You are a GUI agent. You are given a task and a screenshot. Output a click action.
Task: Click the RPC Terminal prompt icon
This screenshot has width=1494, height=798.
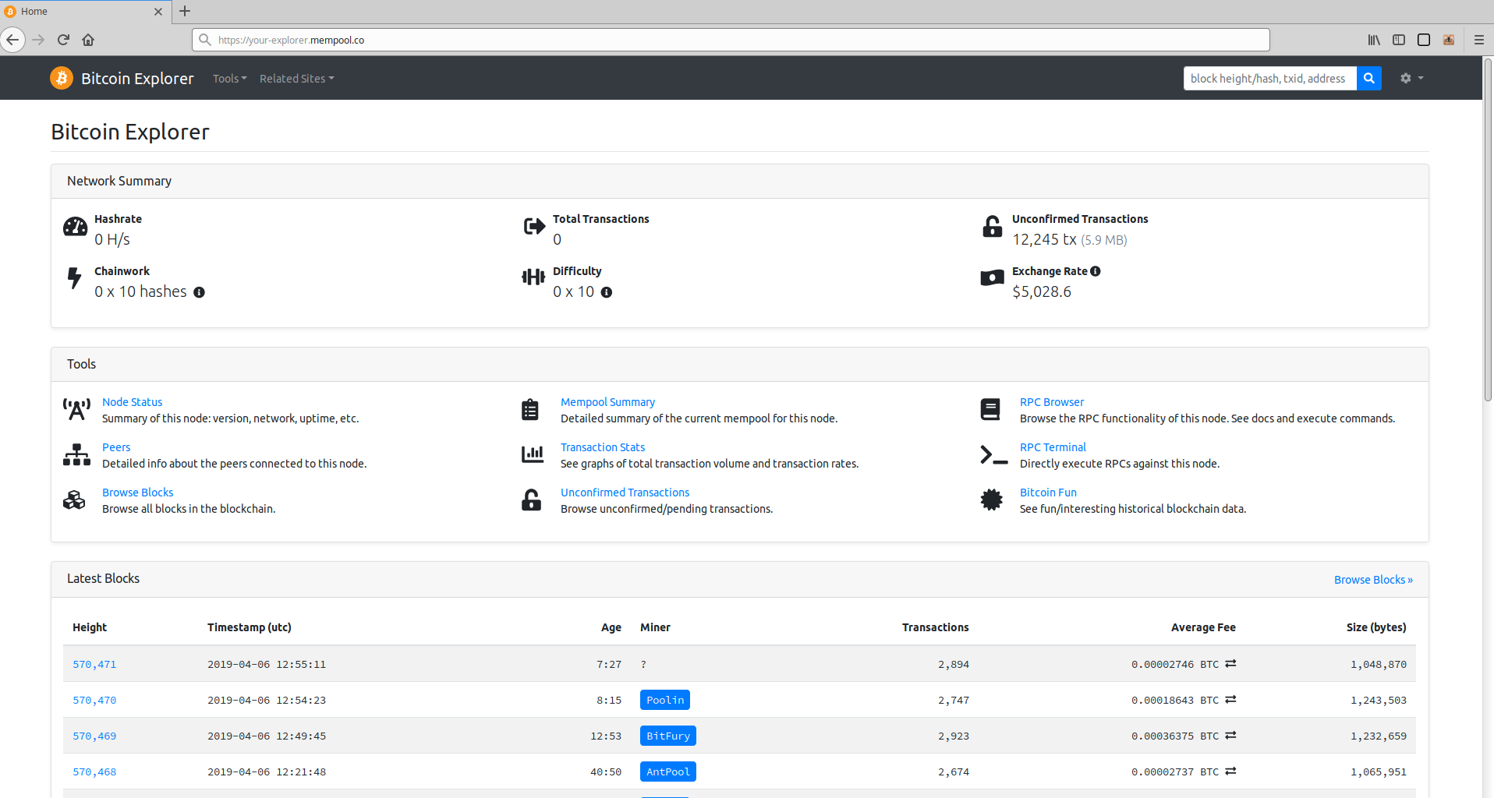(993, 454)
